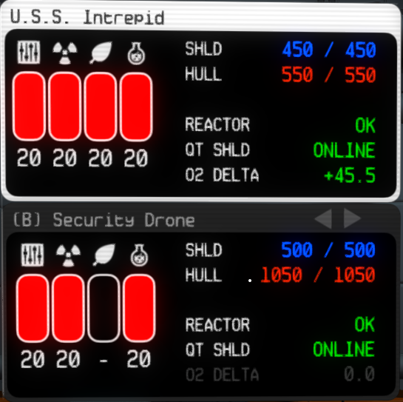Click the HULL label on Security Drone
The image size is (403, 402).
203,275
